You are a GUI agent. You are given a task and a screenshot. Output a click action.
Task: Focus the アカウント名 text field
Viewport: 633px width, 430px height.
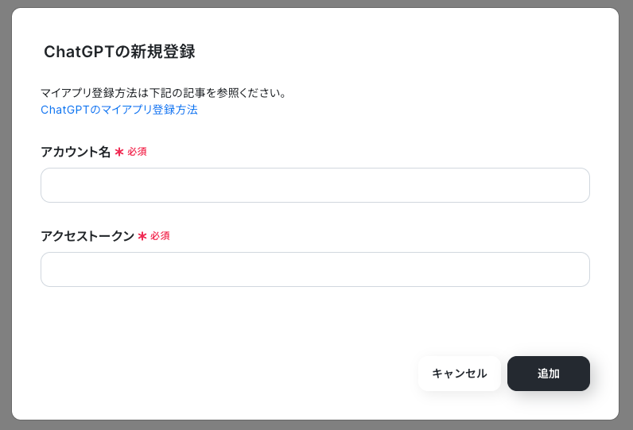point(315,185)
